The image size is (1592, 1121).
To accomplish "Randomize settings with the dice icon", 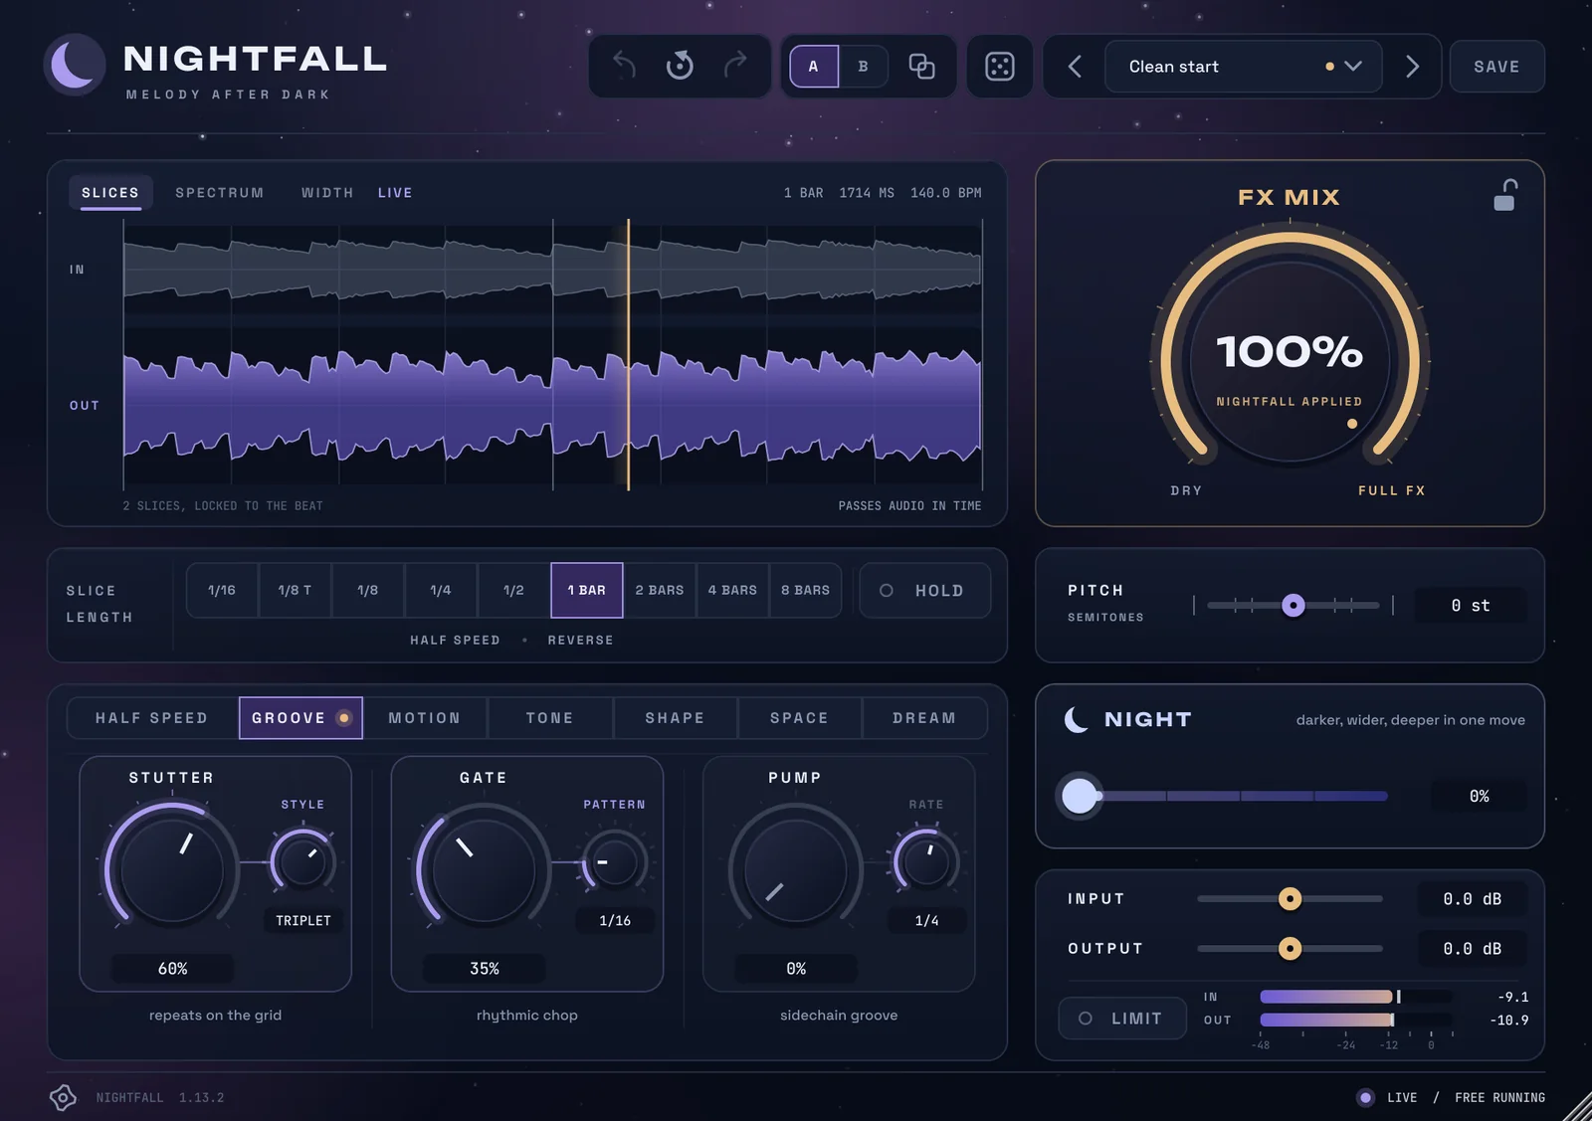I will coord(999,67).
